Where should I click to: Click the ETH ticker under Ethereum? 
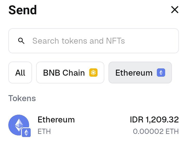click(44, 131)
